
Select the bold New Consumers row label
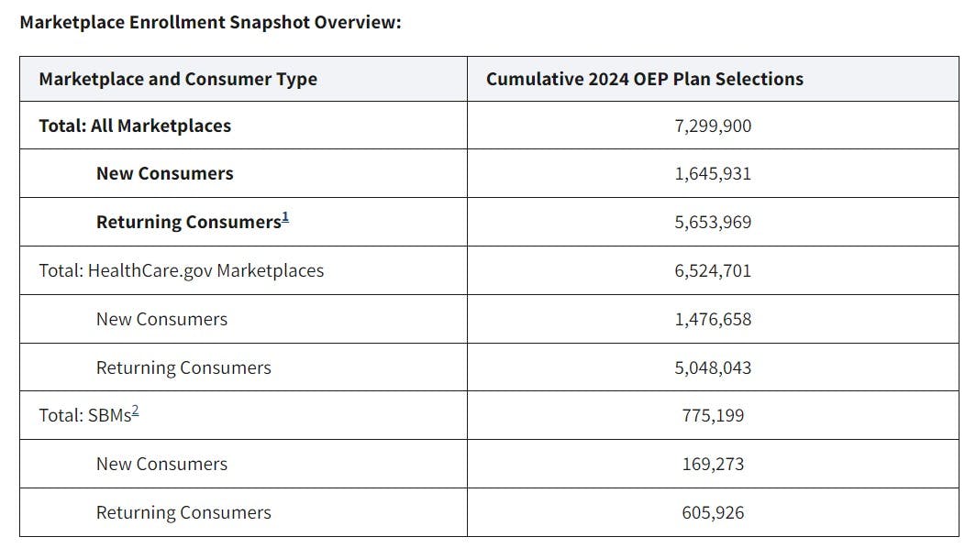coord(164,173)
